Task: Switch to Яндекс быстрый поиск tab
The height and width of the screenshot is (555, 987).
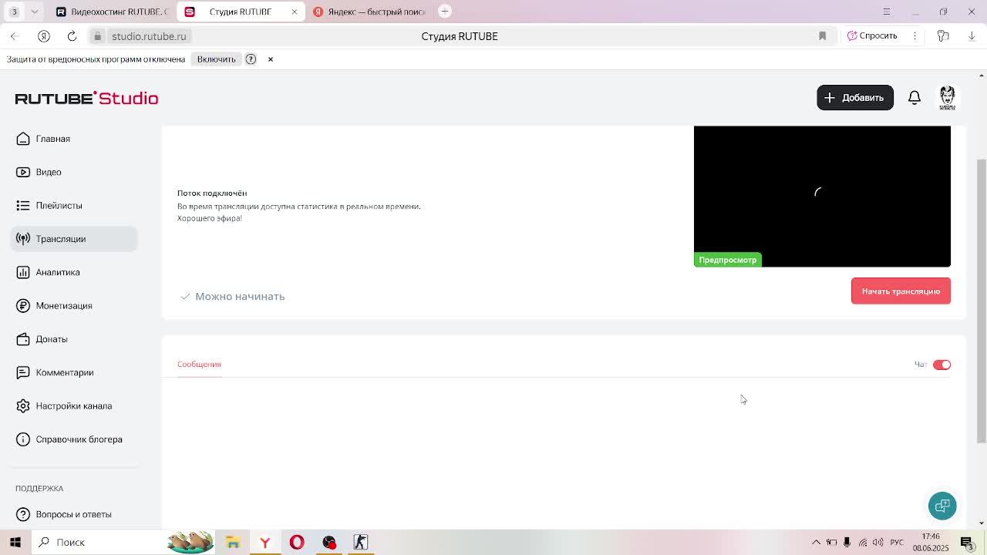Action: [x=369, y=12]
